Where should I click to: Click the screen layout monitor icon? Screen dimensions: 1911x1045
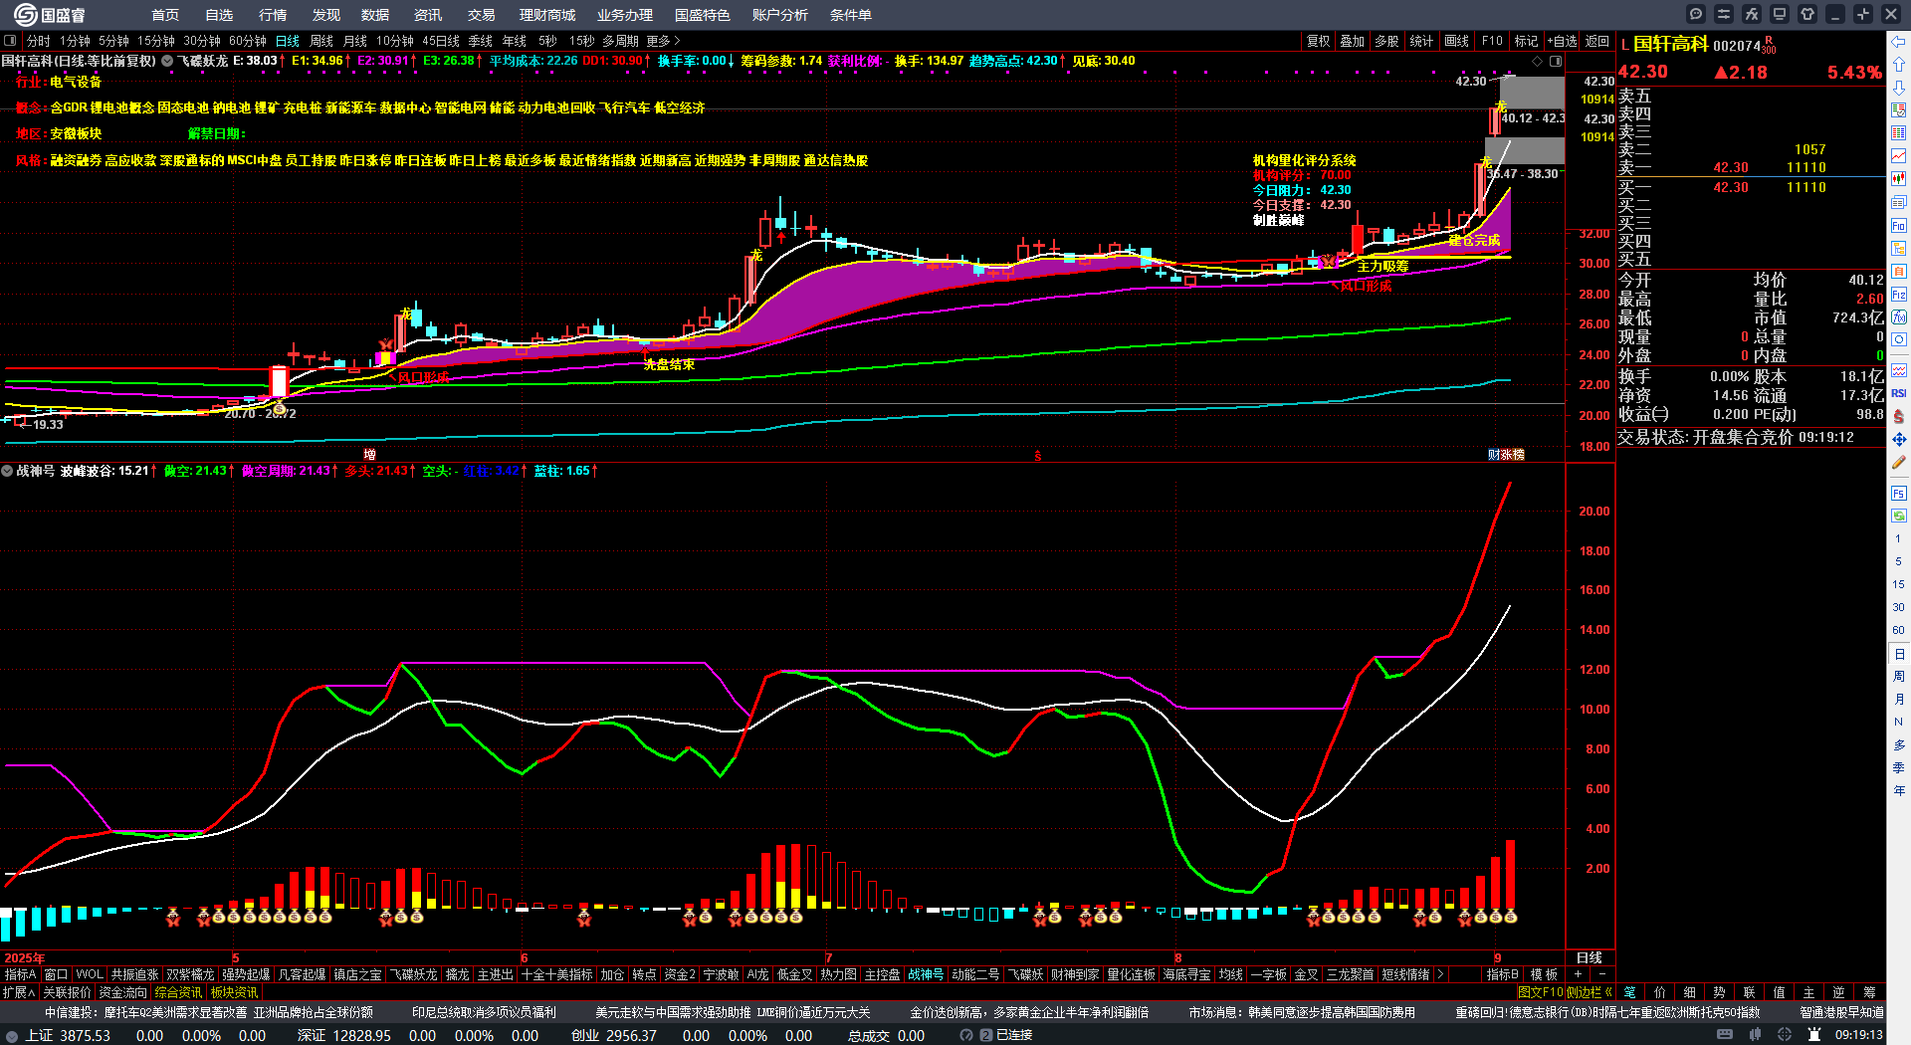tap(1780, 14)
